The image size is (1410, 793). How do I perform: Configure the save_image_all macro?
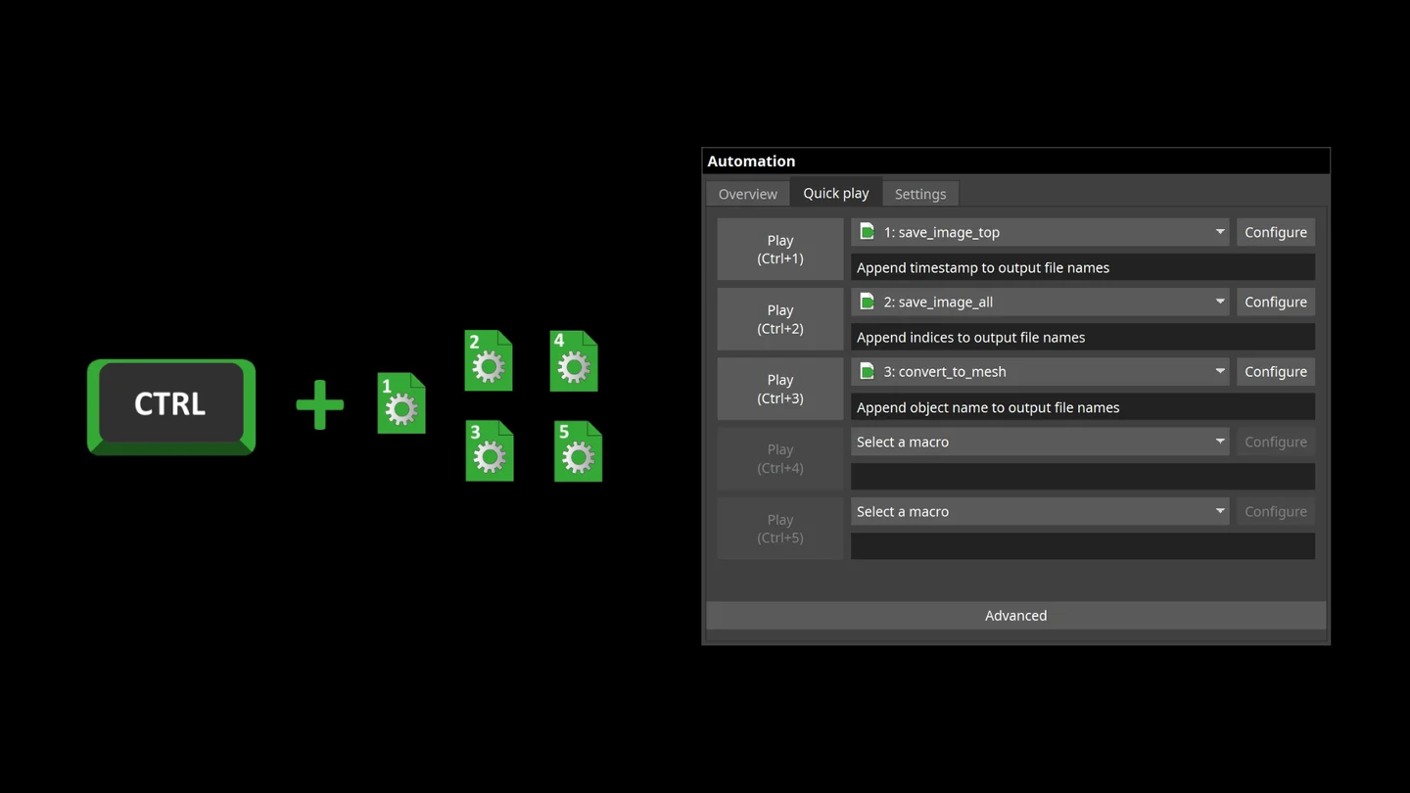[1276, 302]
